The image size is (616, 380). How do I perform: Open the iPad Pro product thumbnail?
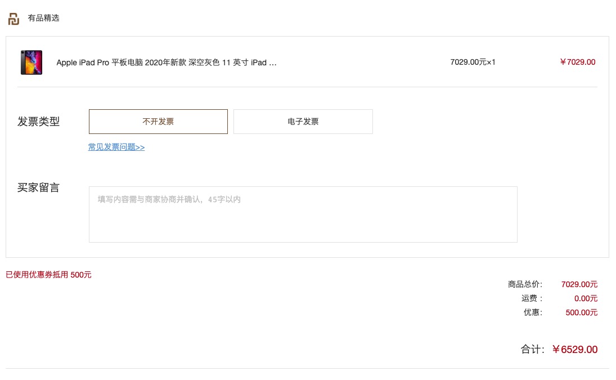[x=32, y=62]
